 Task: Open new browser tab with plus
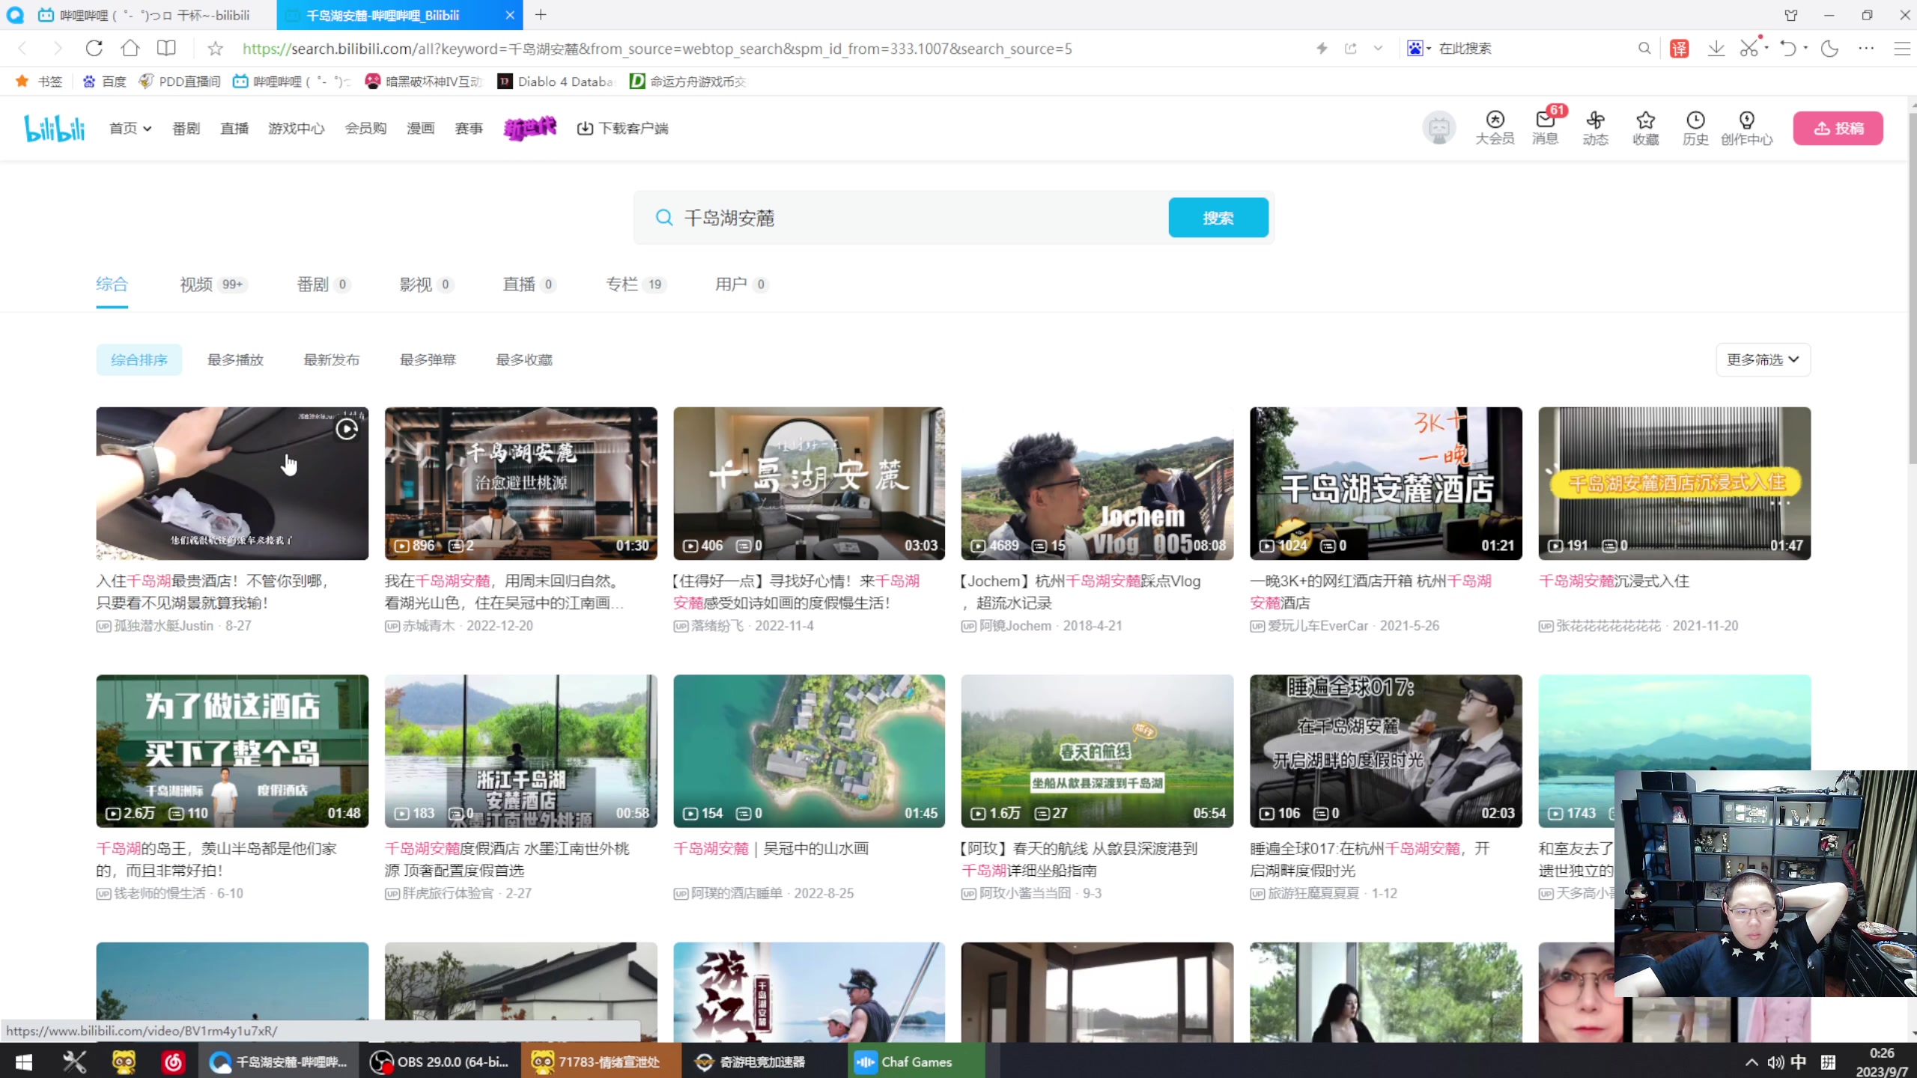click(541, 15)
